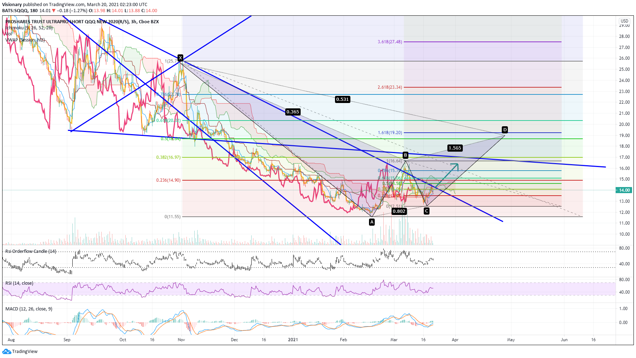The image size is (636, 358).
Task: Click the Ichimoku (9, 26, 52, 26) indicator label
Action: 29,28
